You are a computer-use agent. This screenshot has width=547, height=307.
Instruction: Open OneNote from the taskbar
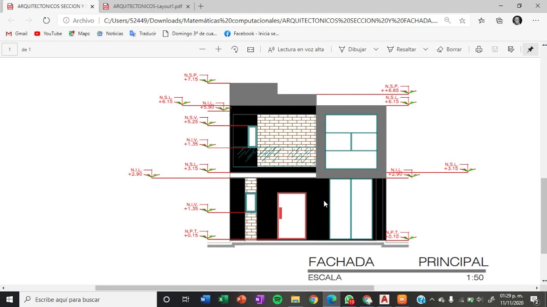coord(259,300)
